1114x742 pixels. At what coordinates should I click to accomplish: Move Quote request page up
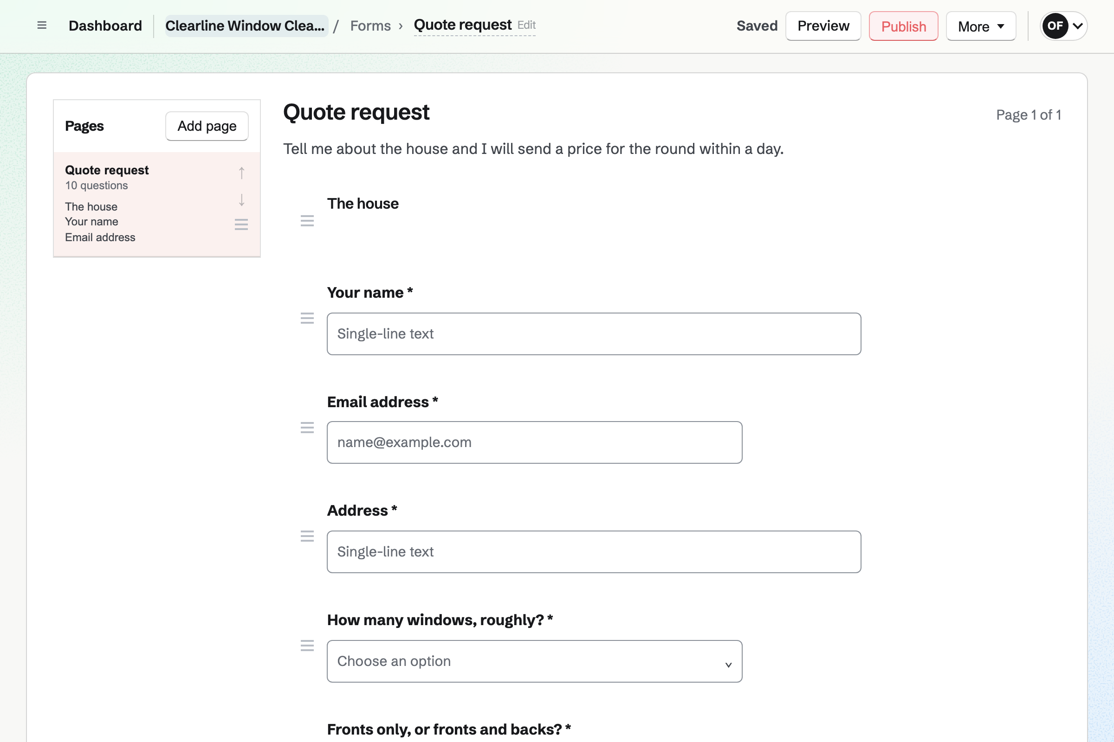click(241, 173)
